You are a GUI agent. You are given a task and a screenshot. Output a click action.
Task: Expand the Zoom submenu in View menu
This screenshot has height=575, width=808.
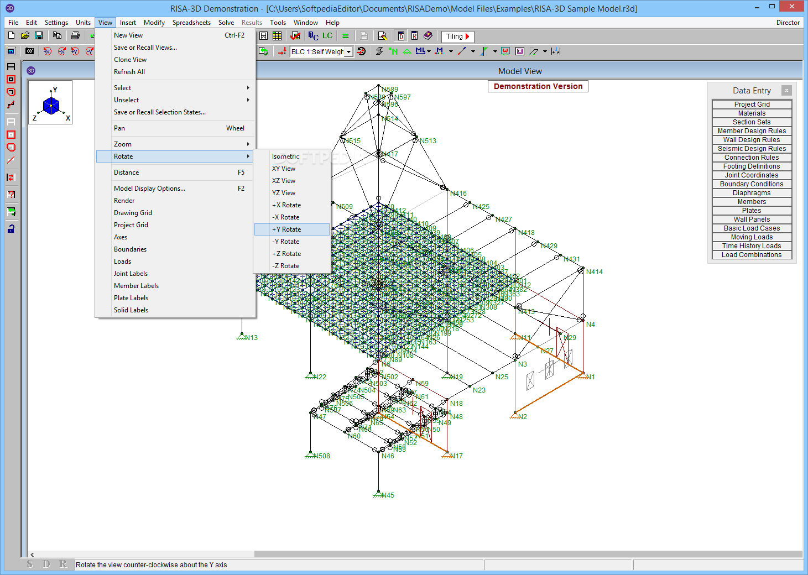point(175,144)
